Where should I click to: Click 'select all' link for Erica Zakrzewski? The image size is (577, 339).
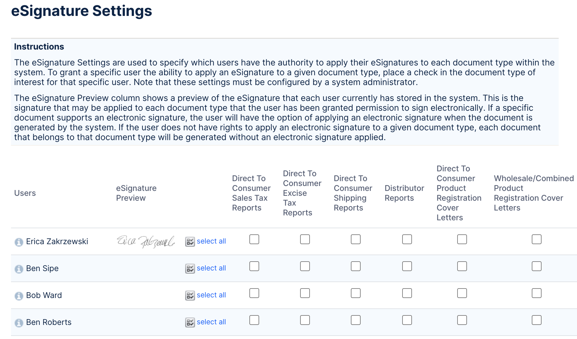pyautogui.click(x=211, y=241)
